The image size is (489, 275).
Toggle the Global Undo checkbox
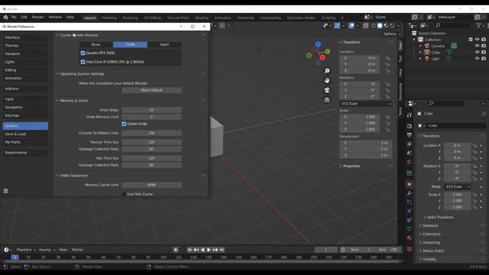click(x=124, y=124)
